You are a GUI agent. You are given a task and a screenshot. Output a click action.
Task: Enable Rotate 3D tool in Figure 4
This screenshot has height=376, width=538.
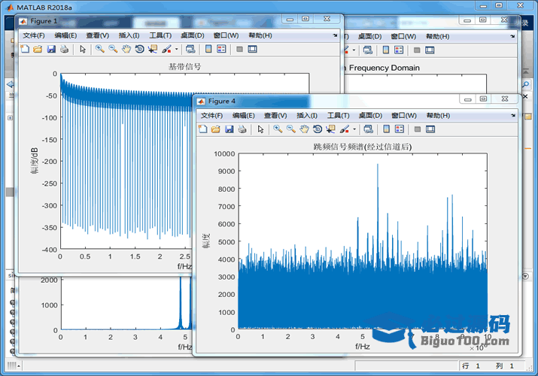point(318,129)
